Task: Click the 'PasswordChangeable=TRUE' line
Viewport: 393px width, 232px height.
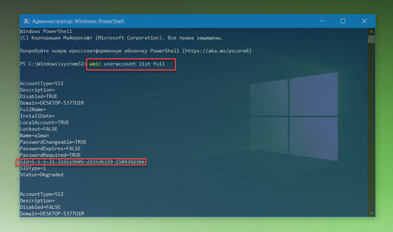Action: click(53, 142)
